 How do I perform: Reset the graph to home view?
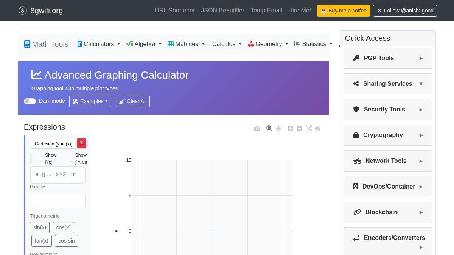click(318, 128)
